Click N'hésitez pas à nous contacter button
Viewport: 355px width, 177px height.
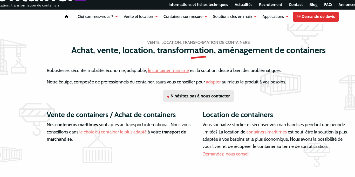pyautogui.click(x=199, y=96)
